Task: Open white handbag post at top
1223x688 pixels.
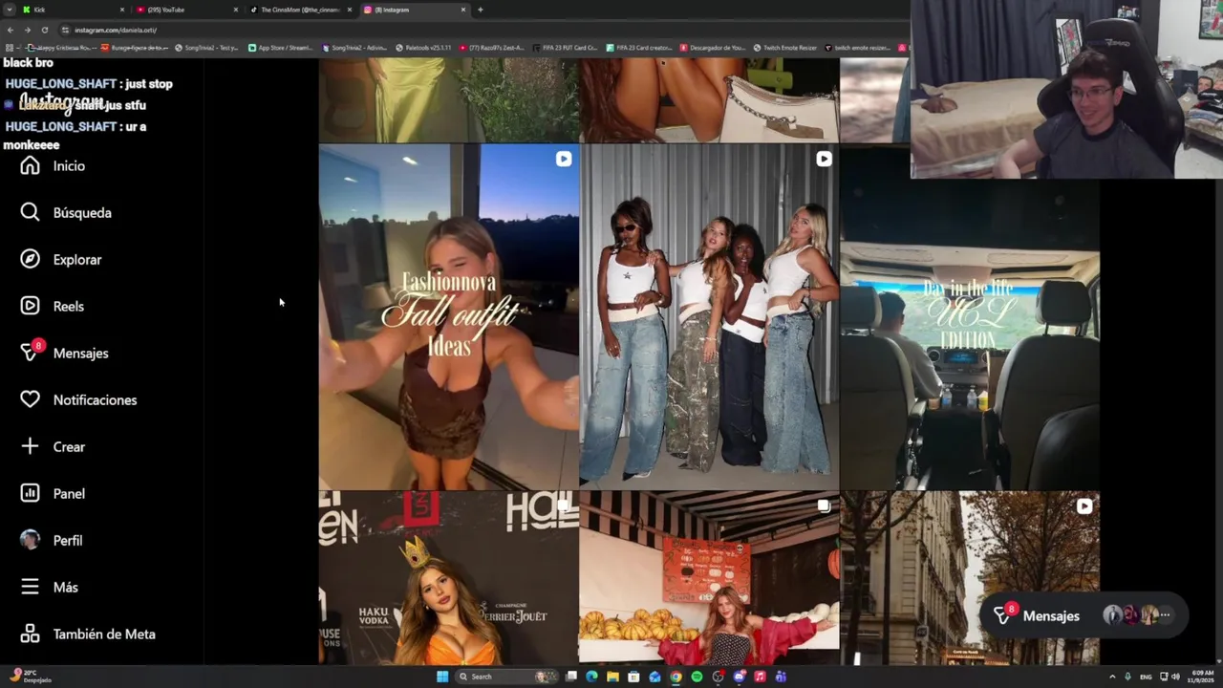Action: point(709,99)
